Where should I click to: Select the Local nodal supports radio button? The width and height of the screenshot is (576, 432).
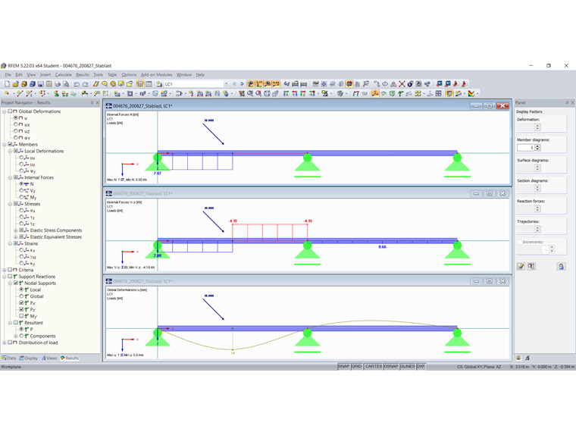coord(21,290)
